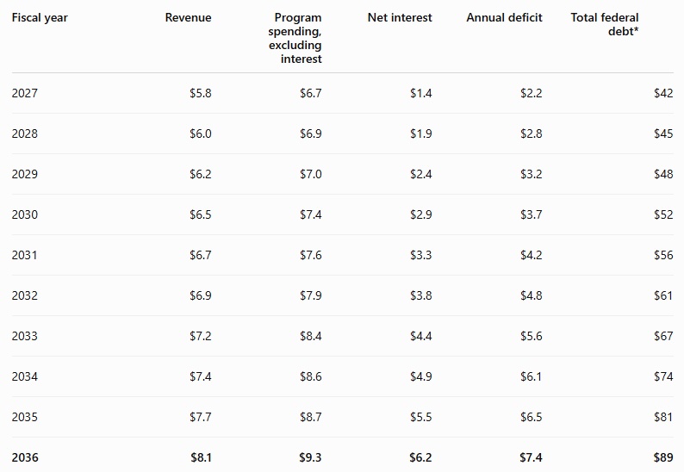Select the $3.3 net interest for 2031
684x472 pixels.
(420, 255)
